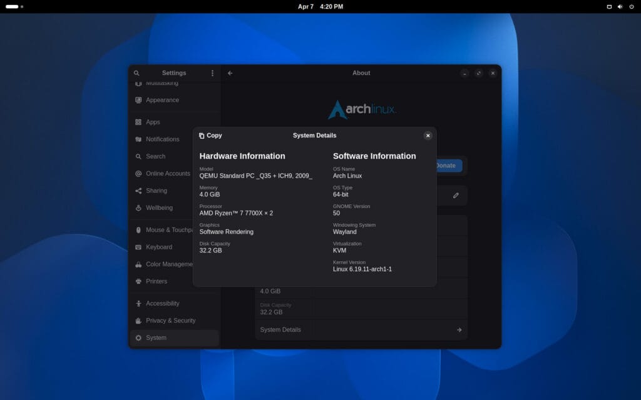Viewport: 641px width, 400px height.
Task: Click the Online Accounts icon
Action: pyautogui.click(x=138, y=173)
